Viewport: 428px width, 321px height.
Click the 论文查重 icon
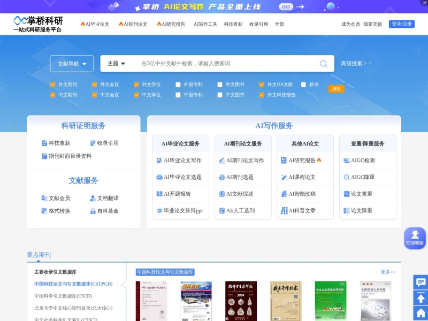tap(346, 194)
